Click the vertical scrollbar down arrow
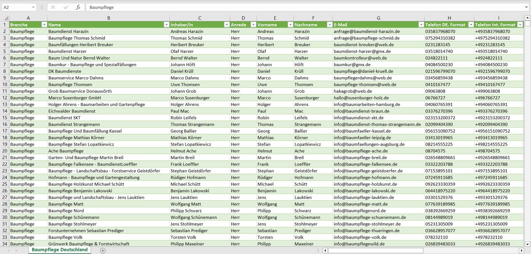 527,243
